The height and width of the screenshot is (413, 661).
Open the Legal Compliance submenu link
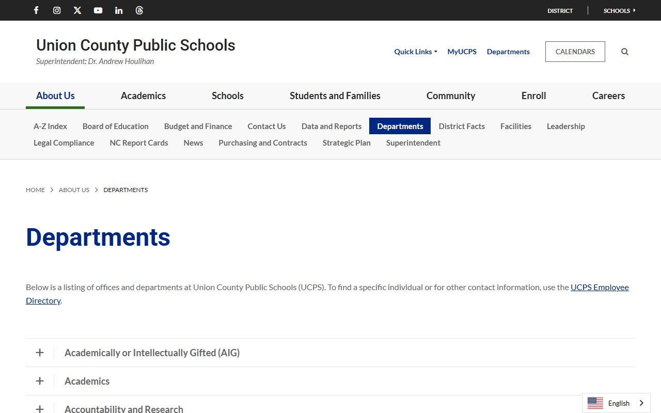tap(64, 142)
